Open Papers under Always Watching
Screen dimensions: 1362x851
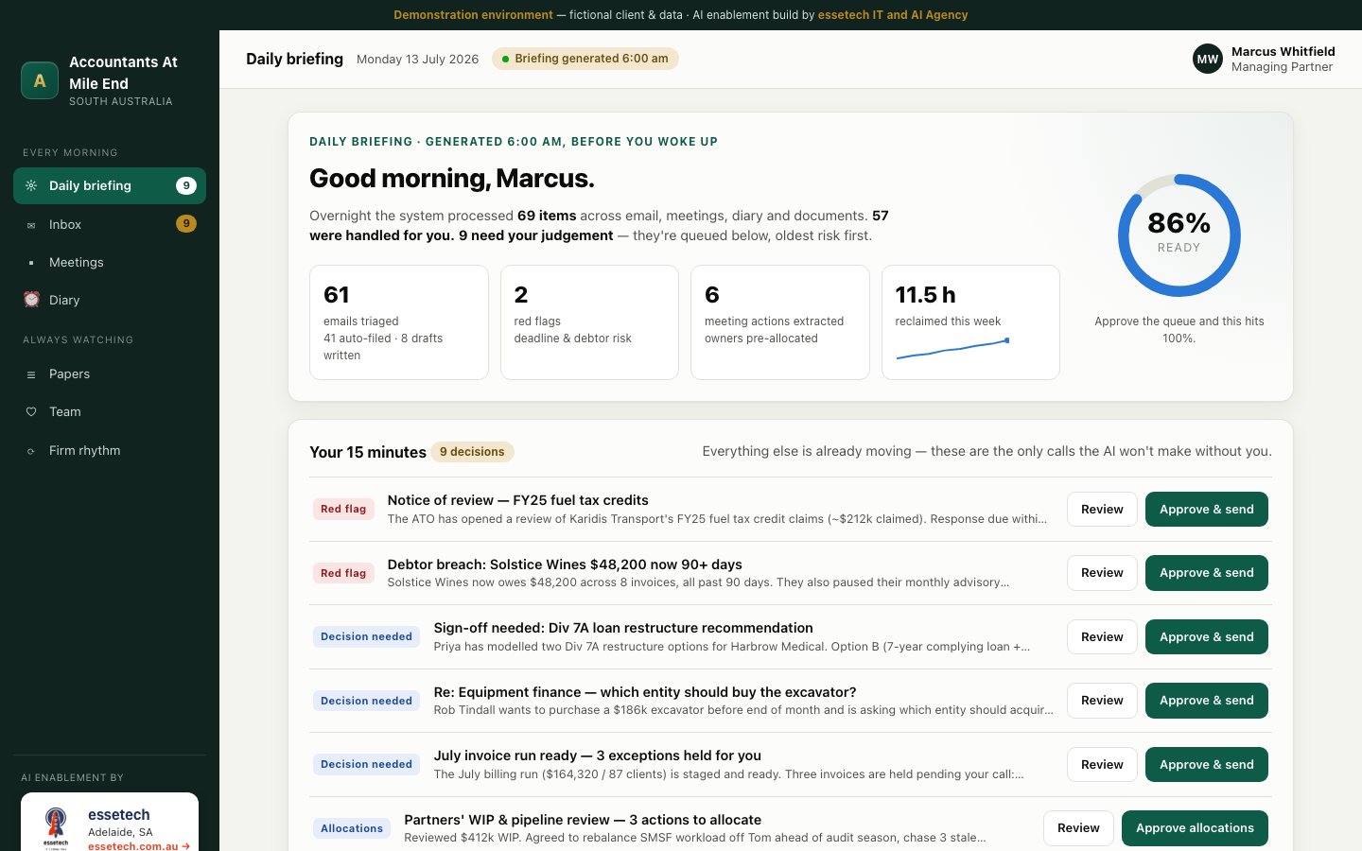[x=110, y=374]
